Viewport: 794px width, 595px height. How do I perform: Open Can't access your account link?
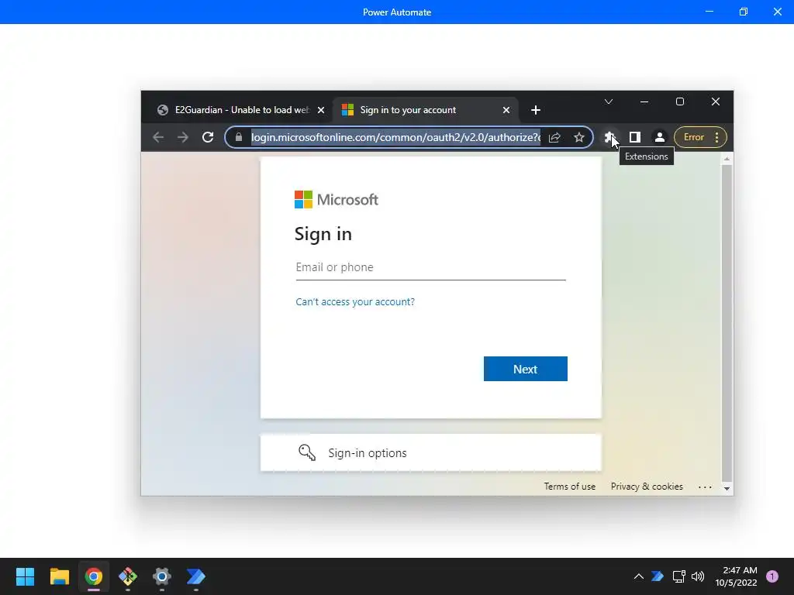point(355,301)
